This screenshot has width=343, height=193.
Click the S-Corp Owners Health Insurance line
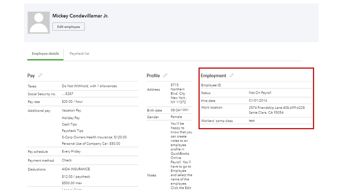pyautogui.click(x=94, y=137)
